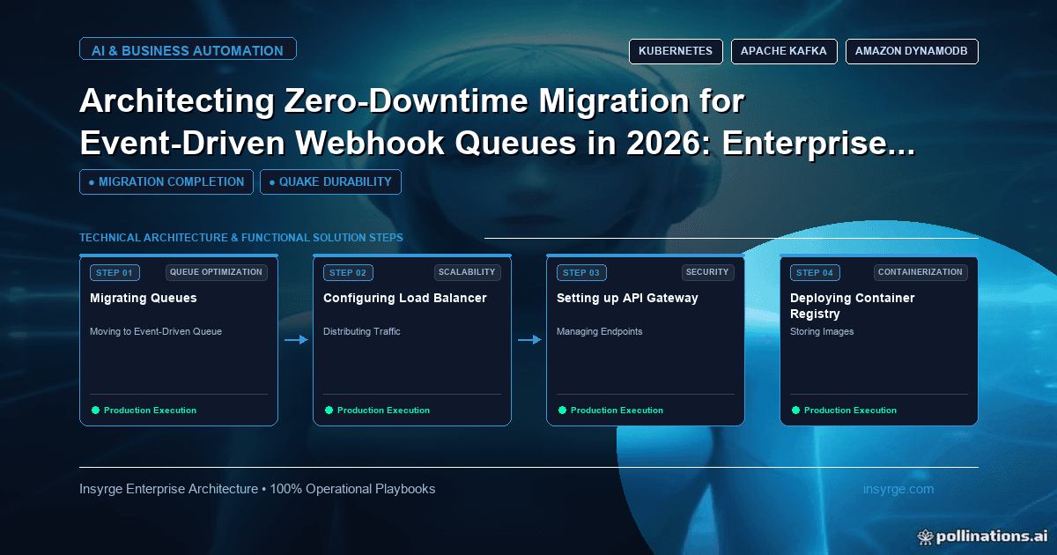1057x555 pixels.
Task: Click the STEP 01 badge
Action: tap(115, 272)
